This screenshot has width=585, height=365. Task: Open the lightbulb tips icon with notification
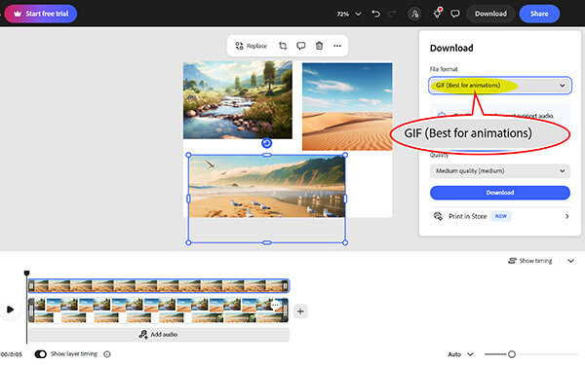coord(437,14)
